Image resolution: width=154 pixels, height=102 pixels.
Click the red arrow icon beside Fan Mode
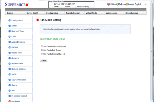(9, 101)
